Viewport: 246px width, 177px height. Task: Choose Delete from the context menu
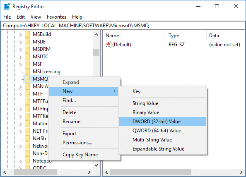click(84, 112)
